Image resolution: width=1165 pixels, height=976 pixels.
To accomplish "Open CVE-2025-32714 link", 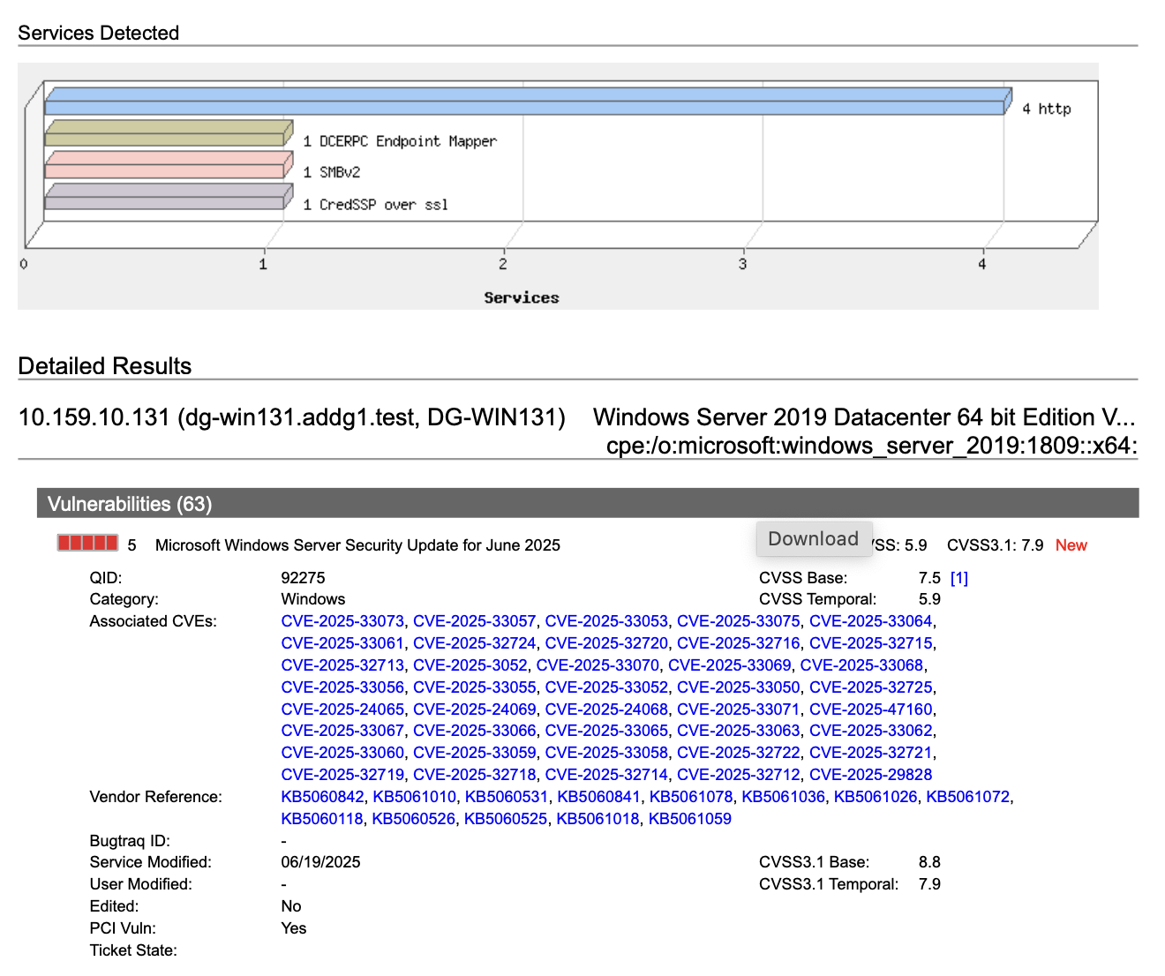I will [606, 775].
